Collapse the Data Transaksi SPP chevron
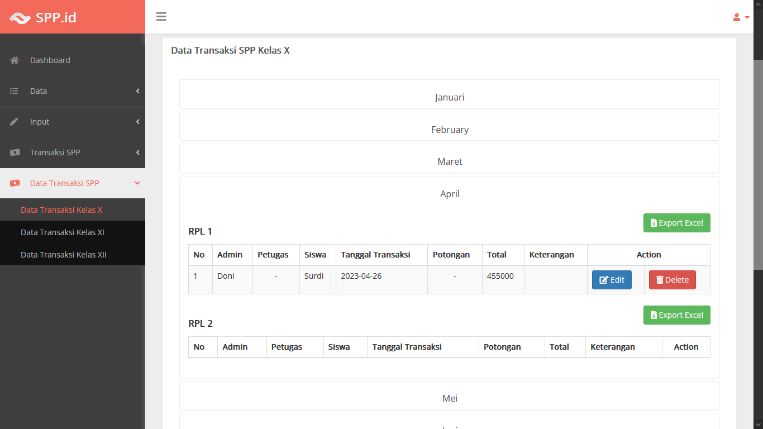Screen dimensions: 763x429 click(137, 183)
